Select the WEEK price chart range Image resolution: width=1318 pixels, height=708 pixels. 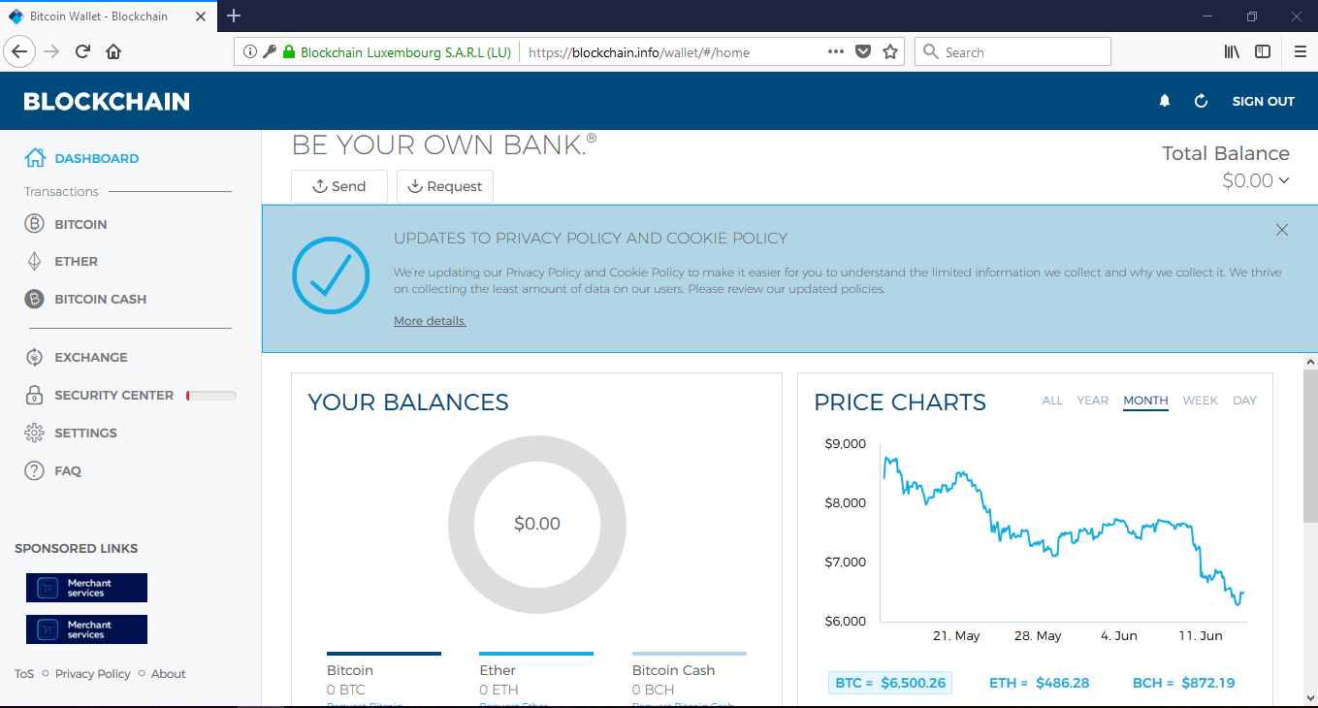pos(1200,401)
